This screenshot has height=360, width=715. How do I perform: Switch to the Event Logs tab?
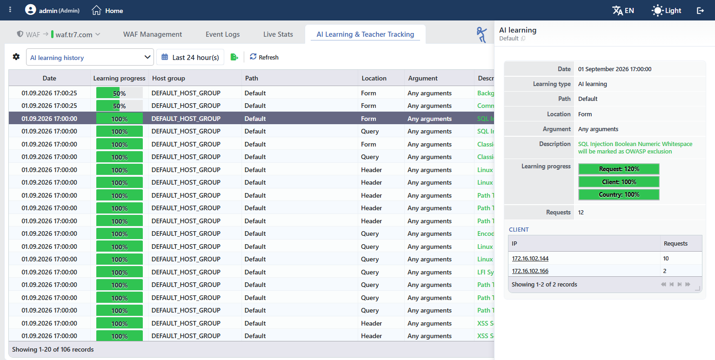(223, 34)
